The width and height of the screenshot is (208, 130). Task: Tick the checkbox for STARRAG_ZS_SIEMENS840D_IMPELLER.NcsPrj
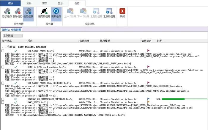click(x=3, y=99)
